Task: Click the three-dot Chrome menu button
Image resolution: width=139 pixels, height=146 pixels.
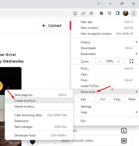Action: click(x=134, y=13)
